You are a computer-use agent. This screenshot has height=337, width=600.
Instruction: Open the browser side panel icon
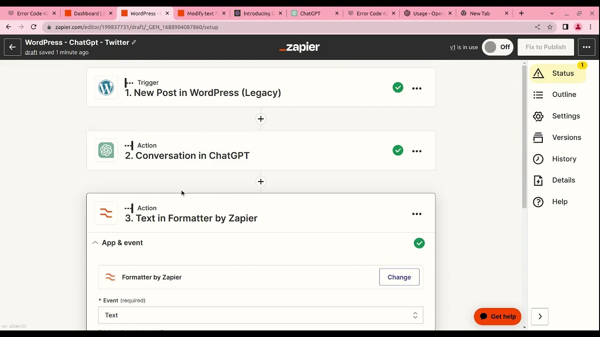pyautogui.click(x=565, y=27)
